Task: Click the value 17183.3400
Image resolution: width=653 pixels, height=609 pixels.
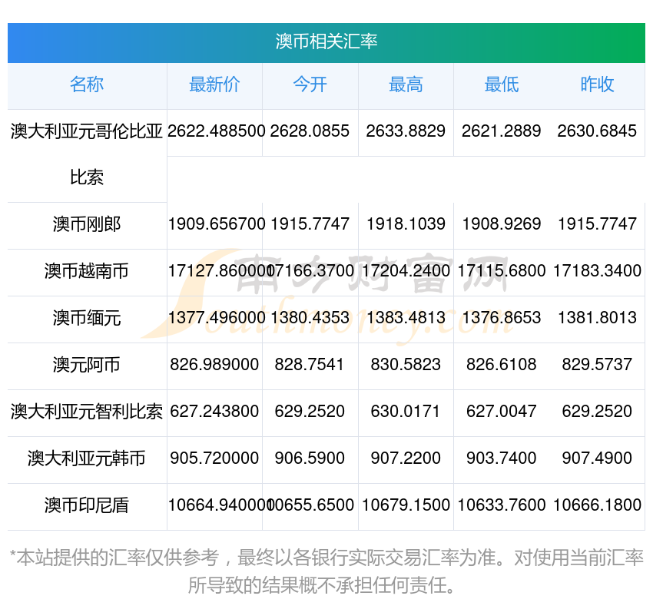Action: click(x=597, y=271)
